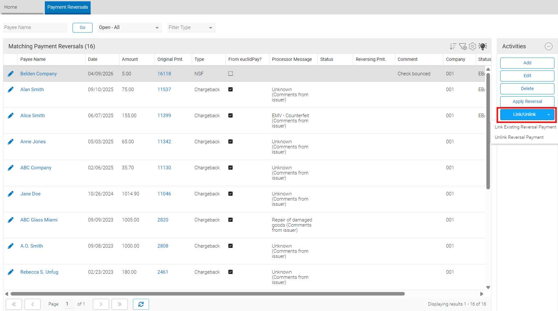Open the grid settings gear
This screenshot has height=311, width=558.
[473, 46]
